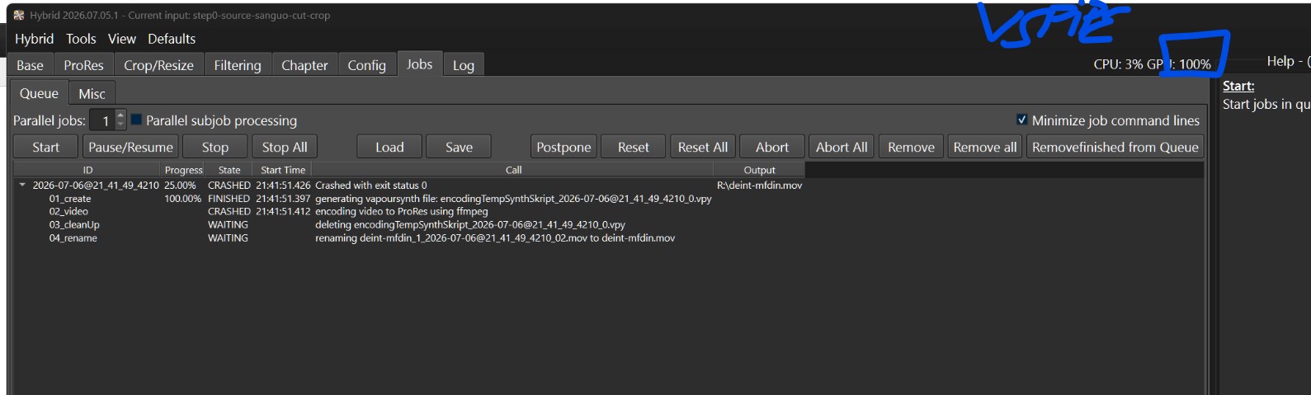Screen dimensions: 1311x395
Task: Click the 25.00% progress value
Action: click(x=180, y=186)
